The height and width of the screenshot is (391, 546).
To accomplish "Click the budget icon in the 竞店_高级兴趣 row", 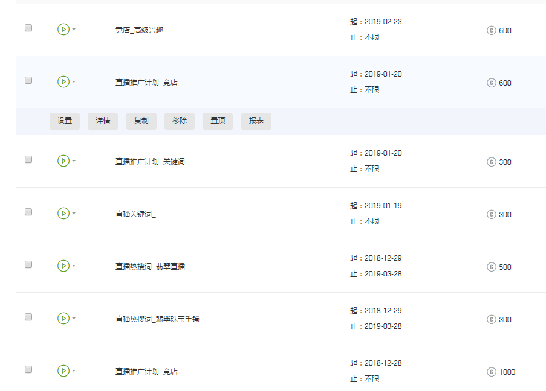I will click(x=492, y=30).
